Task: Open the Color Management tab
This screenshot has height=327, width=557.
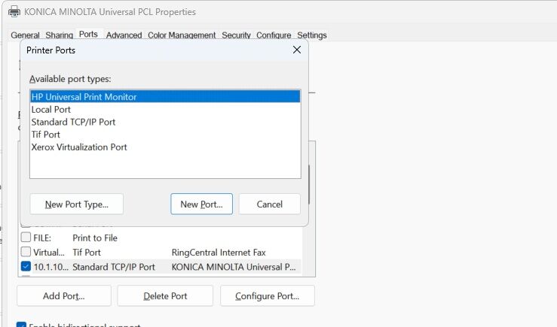Action: pyautogui.click(x=182, y=35)
